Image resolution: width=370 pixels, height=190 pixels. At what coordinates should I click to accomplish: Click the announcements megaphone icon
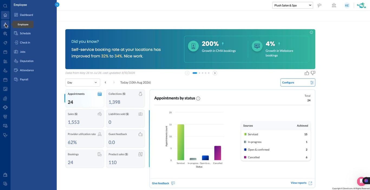[320, 5]
